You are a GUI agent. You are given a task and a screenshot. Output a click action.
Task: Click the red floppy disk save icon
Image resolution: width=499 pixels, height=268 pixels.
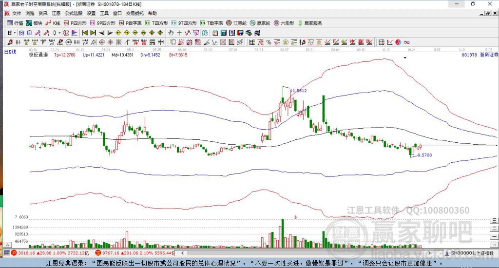click(240, 33)
